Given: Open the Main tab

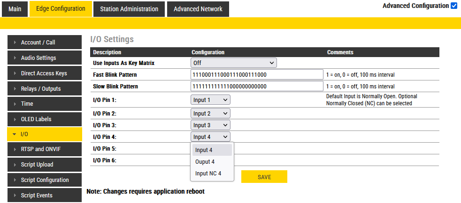Looking at the screenshot, I should [15, 9].
